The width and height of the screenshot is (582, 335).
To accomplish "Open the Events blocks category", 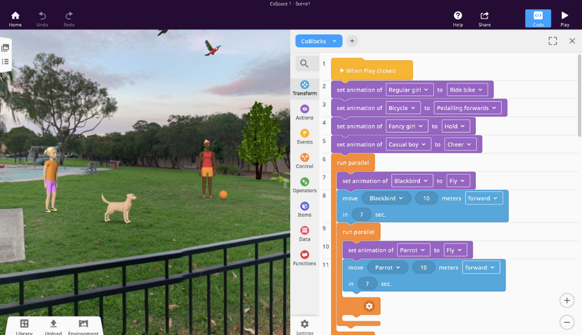I will (305, 136).
